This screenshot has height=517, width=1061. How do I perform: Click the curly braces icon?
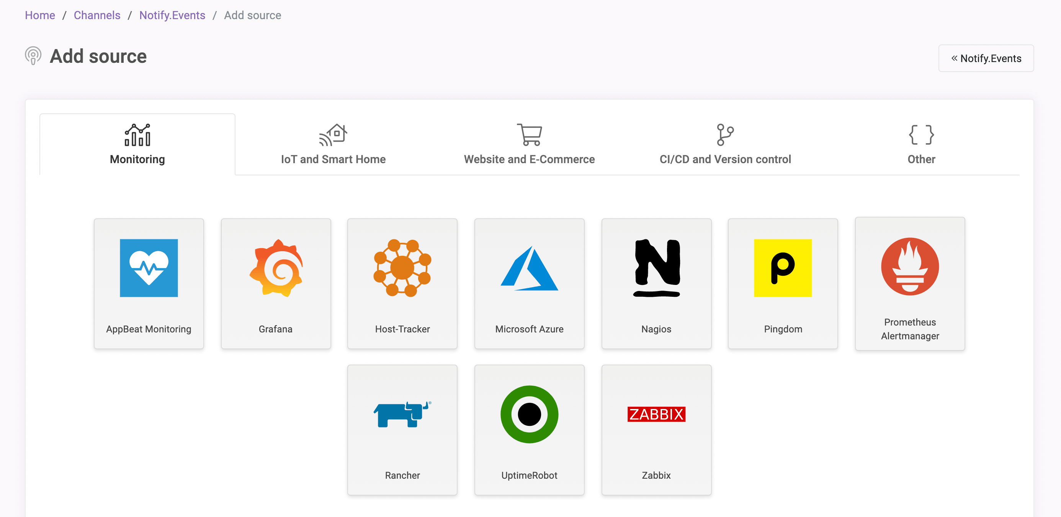[x=921, y=135]
